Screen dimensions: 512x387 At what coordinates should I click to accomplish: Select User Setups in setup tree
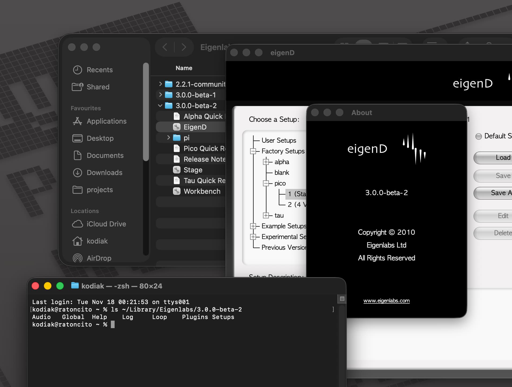click(278, 141)
